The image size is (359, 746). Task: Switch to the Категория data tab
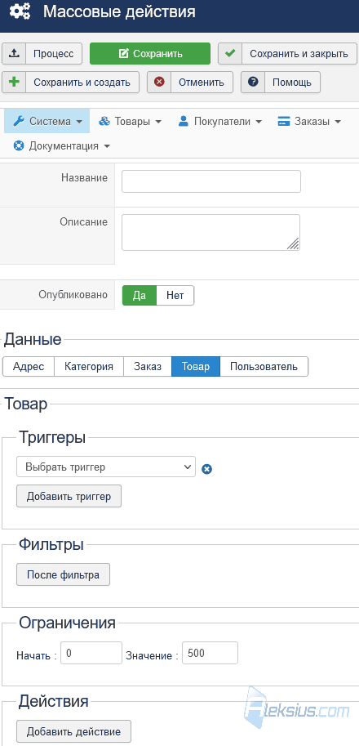(89, 367)
